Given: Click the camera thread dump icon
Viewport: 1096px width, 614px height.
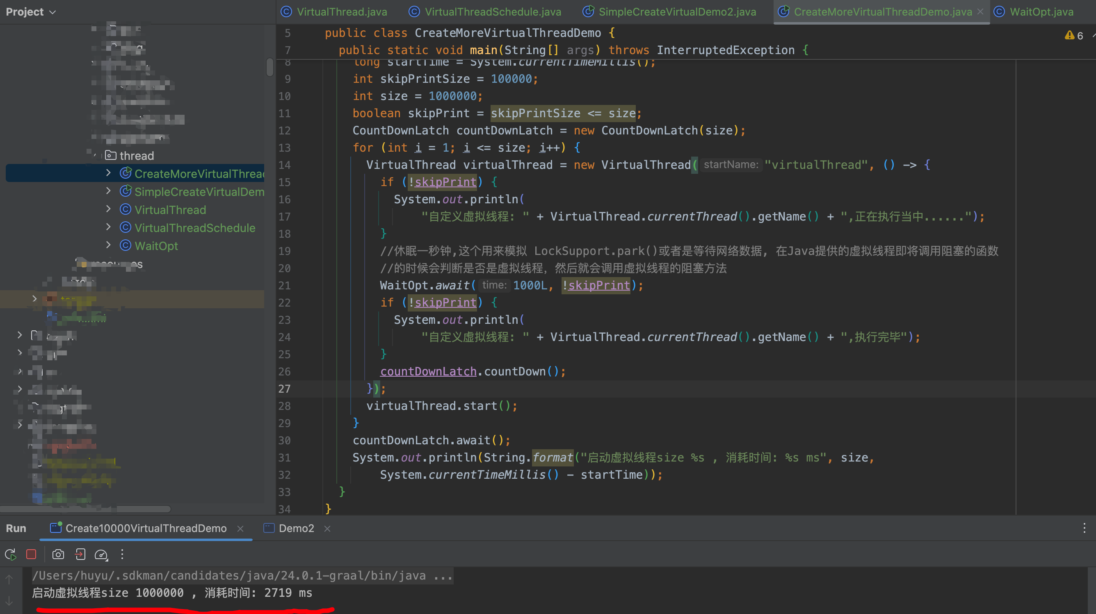Looking at the screenshot, I should (x=58, y=555).
